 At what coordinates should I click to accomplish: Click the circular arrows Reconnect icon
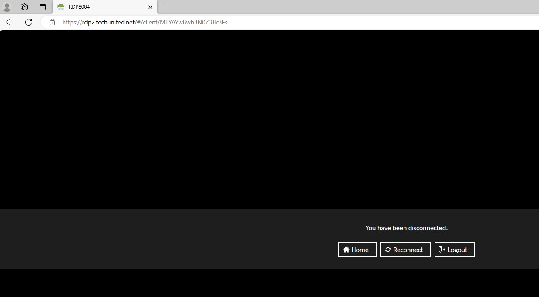pos(387,250)
